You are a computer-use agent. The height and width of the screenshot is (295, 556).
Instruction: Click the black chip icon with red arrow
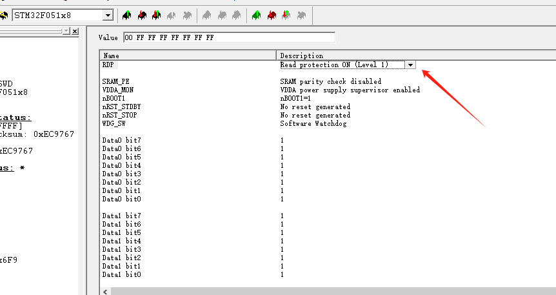pyautogui.click(x=142, y=14)
